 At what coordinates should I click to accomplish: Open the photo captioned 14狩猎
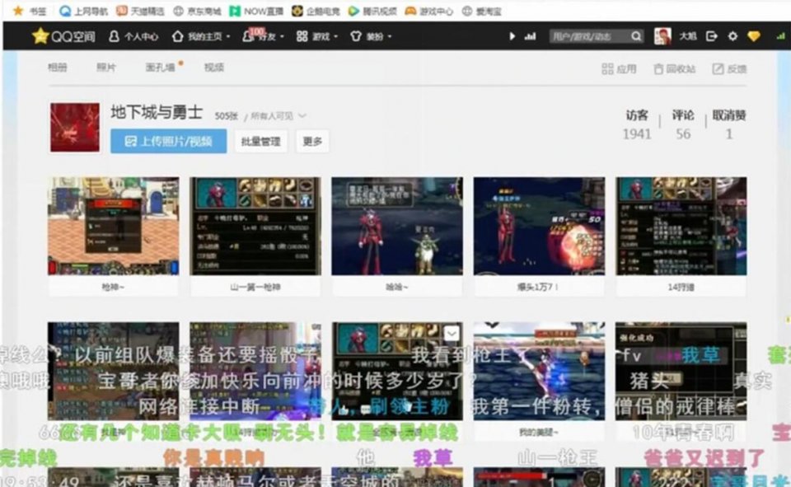click(681, 226)
